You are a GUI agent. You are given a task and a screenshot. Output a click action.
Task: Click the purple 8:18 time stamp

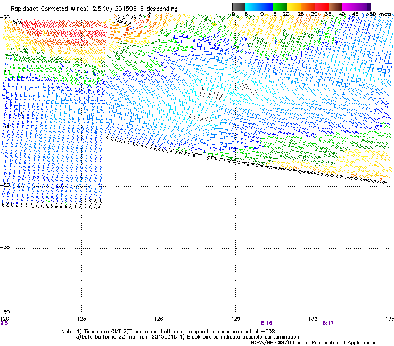266,323
